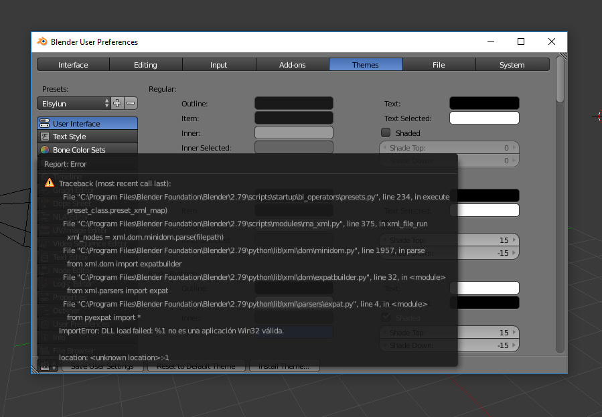Click the Save User Settings button
The width and height of the screenshot is (602, 417).
point(102,366)
